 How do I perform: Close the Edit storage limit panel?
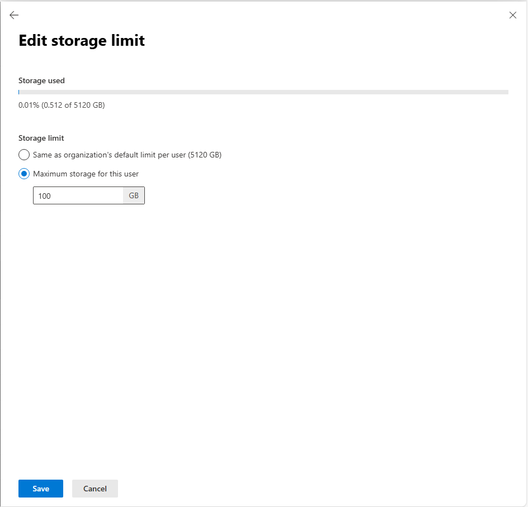pos(512,15)
